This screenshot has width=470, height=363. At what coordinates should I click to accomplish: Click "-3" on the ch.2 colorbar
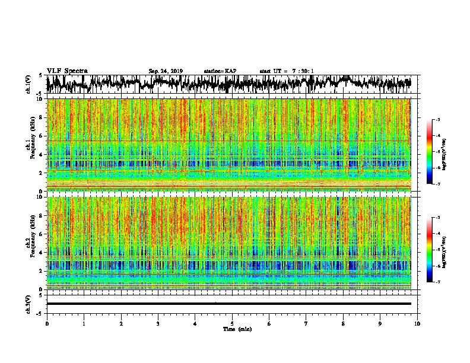tap(437, 218)
